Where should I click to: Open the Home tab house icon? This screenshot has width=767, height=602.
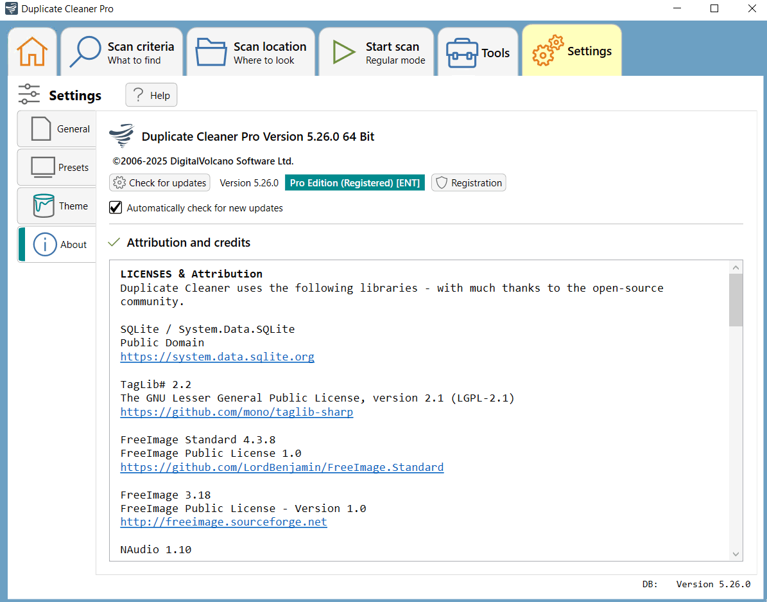[32, 51]
